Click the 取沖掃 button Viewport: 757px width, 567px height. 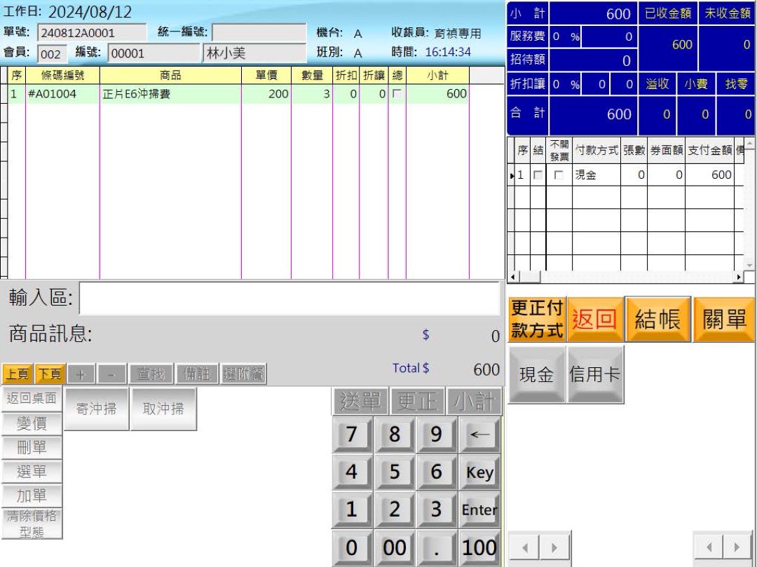(x=164, y=409)
